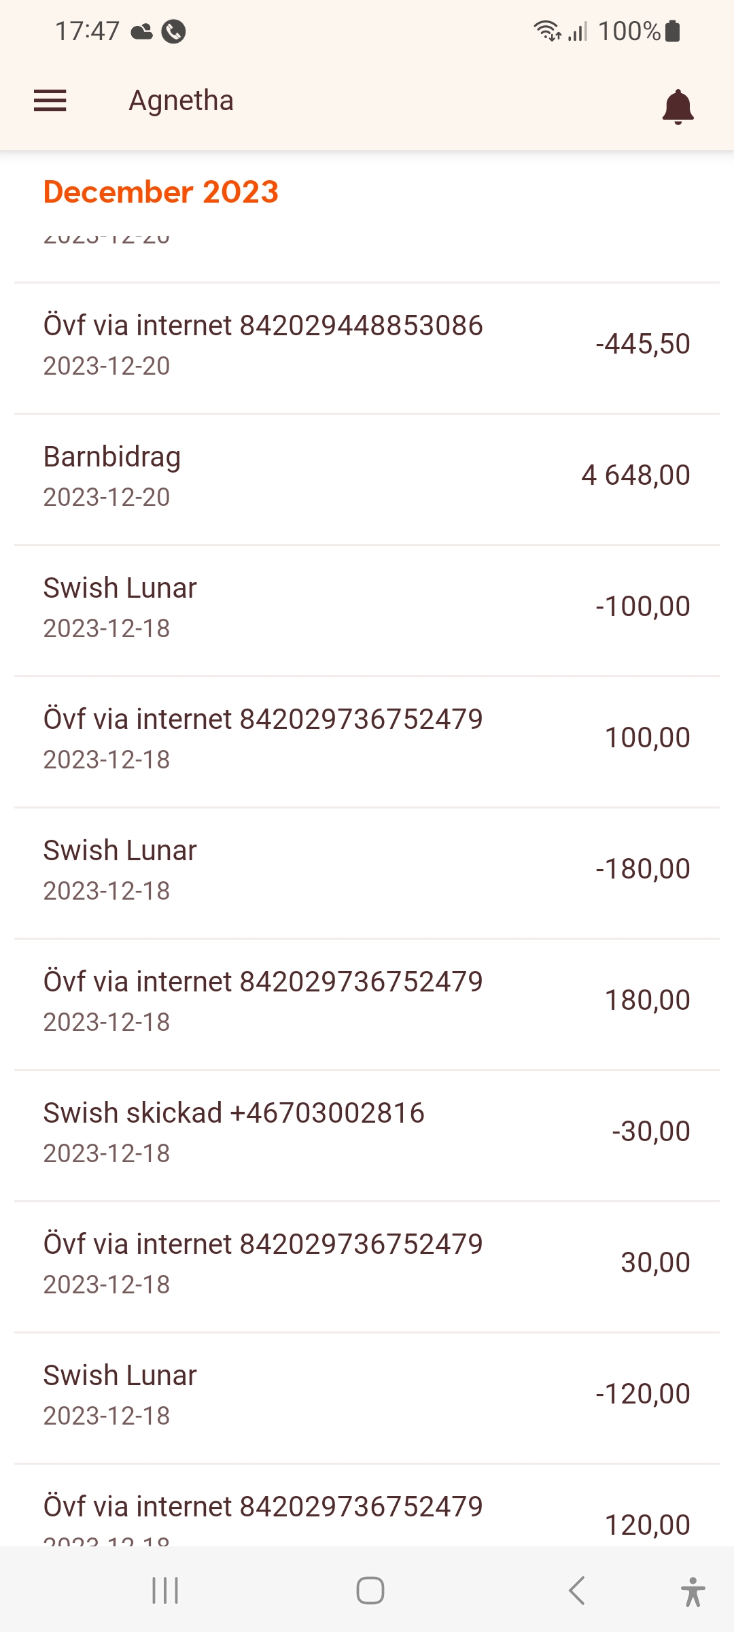
Task: Tap the December 2023 month header
Action: 161,192
